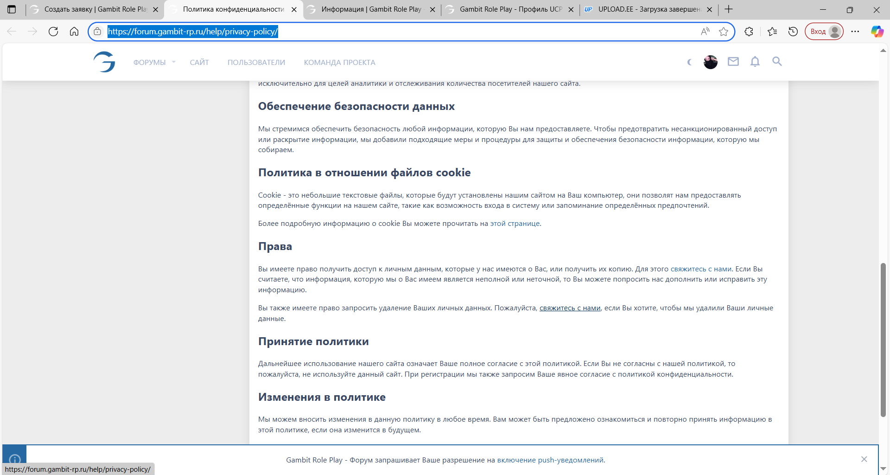Screen dimensions: 890x475
Task: Open the user avatar menu
Action: point(711,62)
